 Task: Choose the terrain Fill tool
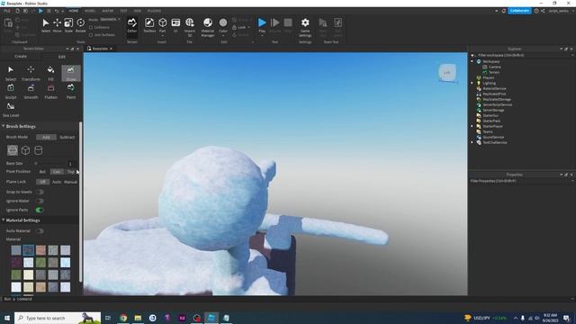[x=50, y=73]
